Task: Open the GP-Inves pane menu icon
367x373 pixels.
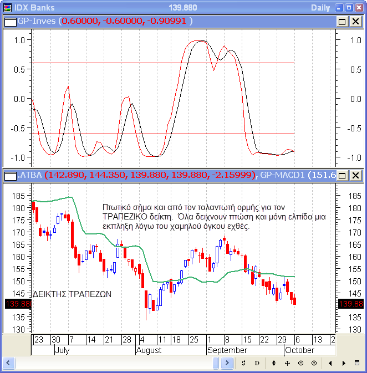Action: tap(9, 22)
